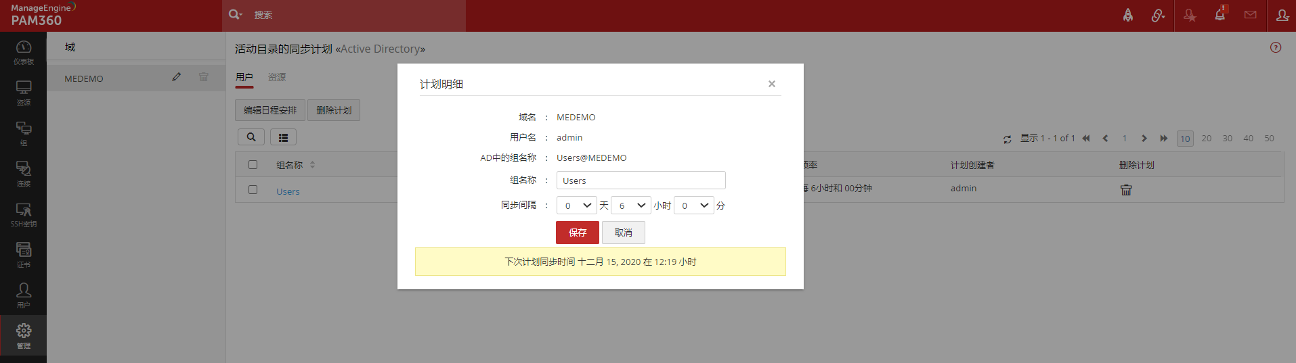1296x363 pixels.
Task: Delete the MEDEMO domain with trash icon
Action: click(204, 77)
